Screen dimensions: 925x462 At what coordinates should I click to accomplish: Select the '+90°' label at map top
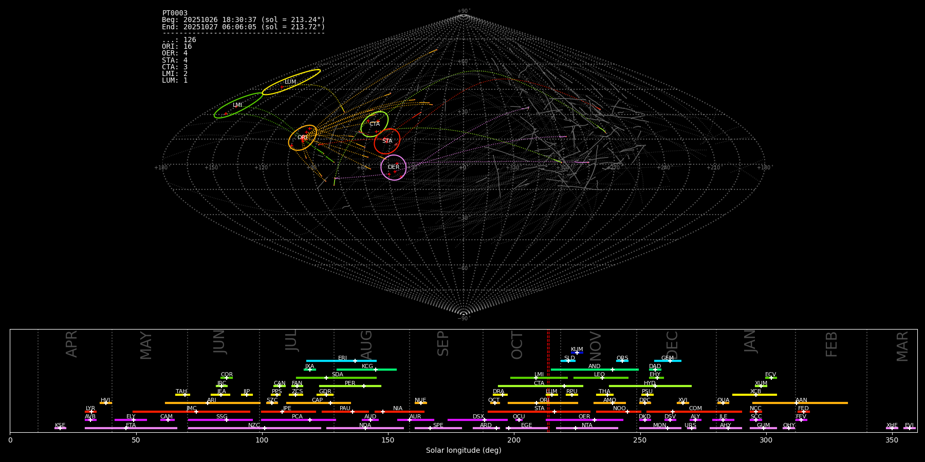click(x=464, y=11)
